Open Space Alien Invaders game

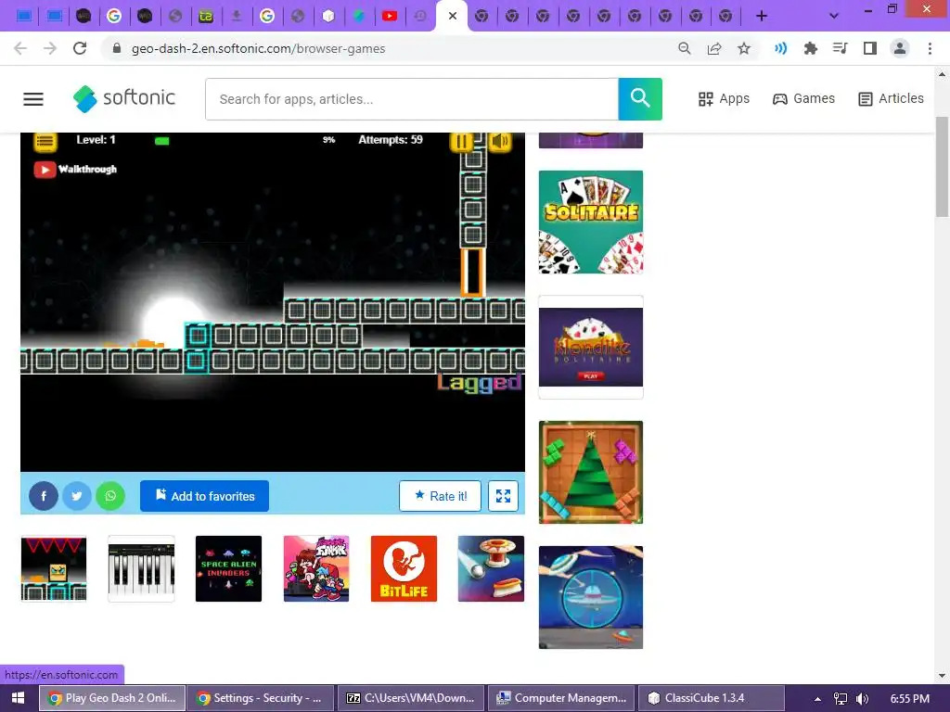(228, 568)
